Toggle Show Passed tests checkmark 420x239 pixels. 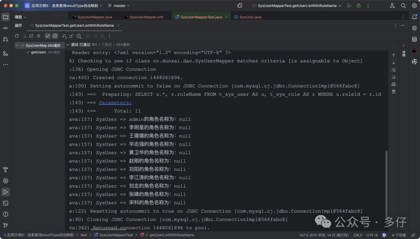(48, 36)
